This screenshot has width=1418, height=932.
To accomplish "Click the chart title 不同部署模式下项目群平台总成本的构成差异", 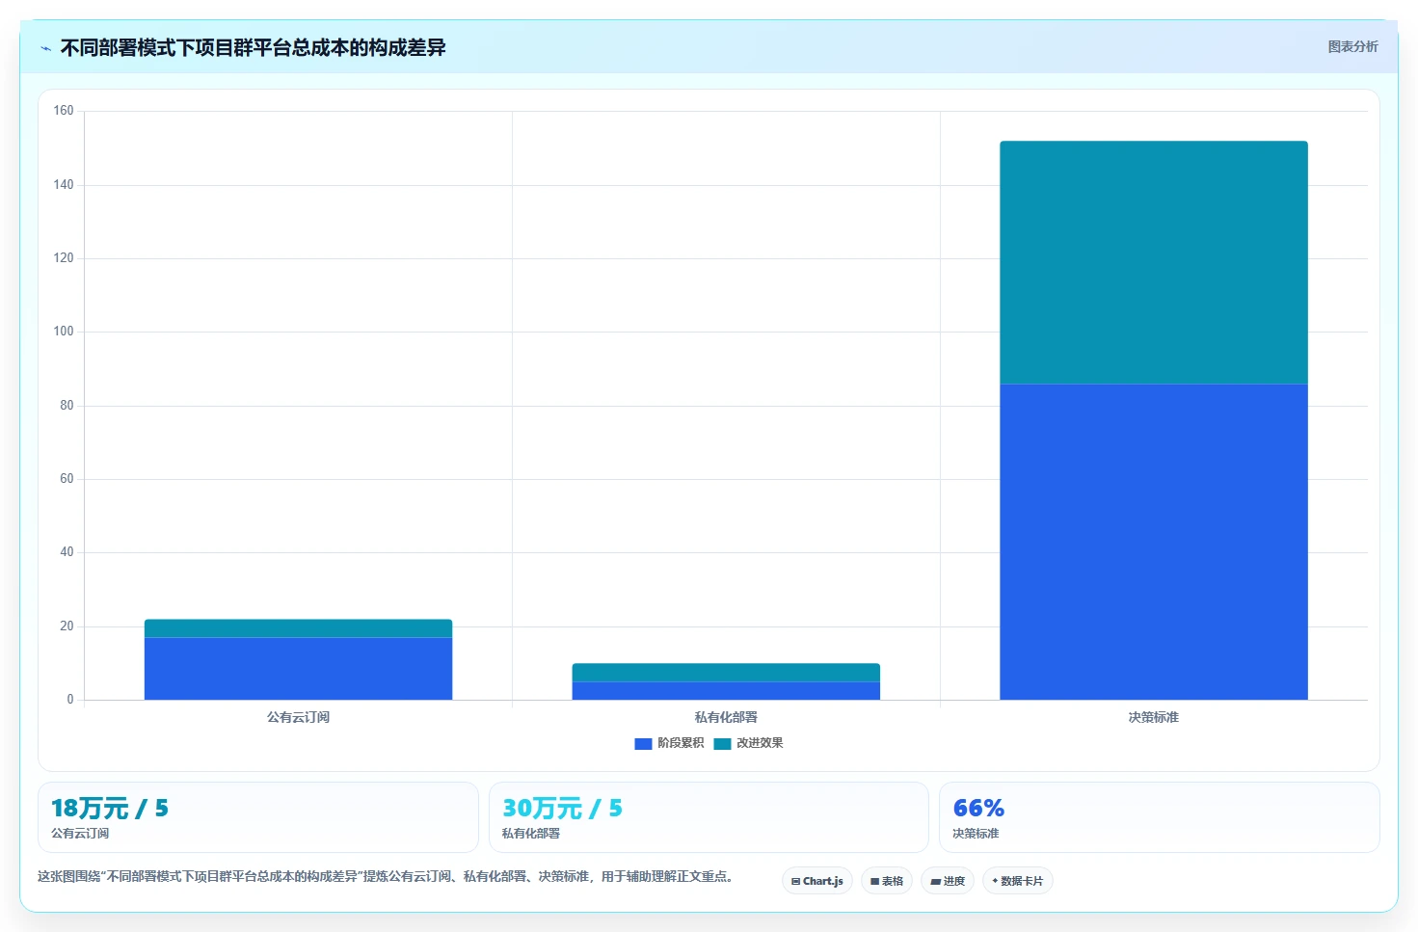I will [x=254, y=47].
